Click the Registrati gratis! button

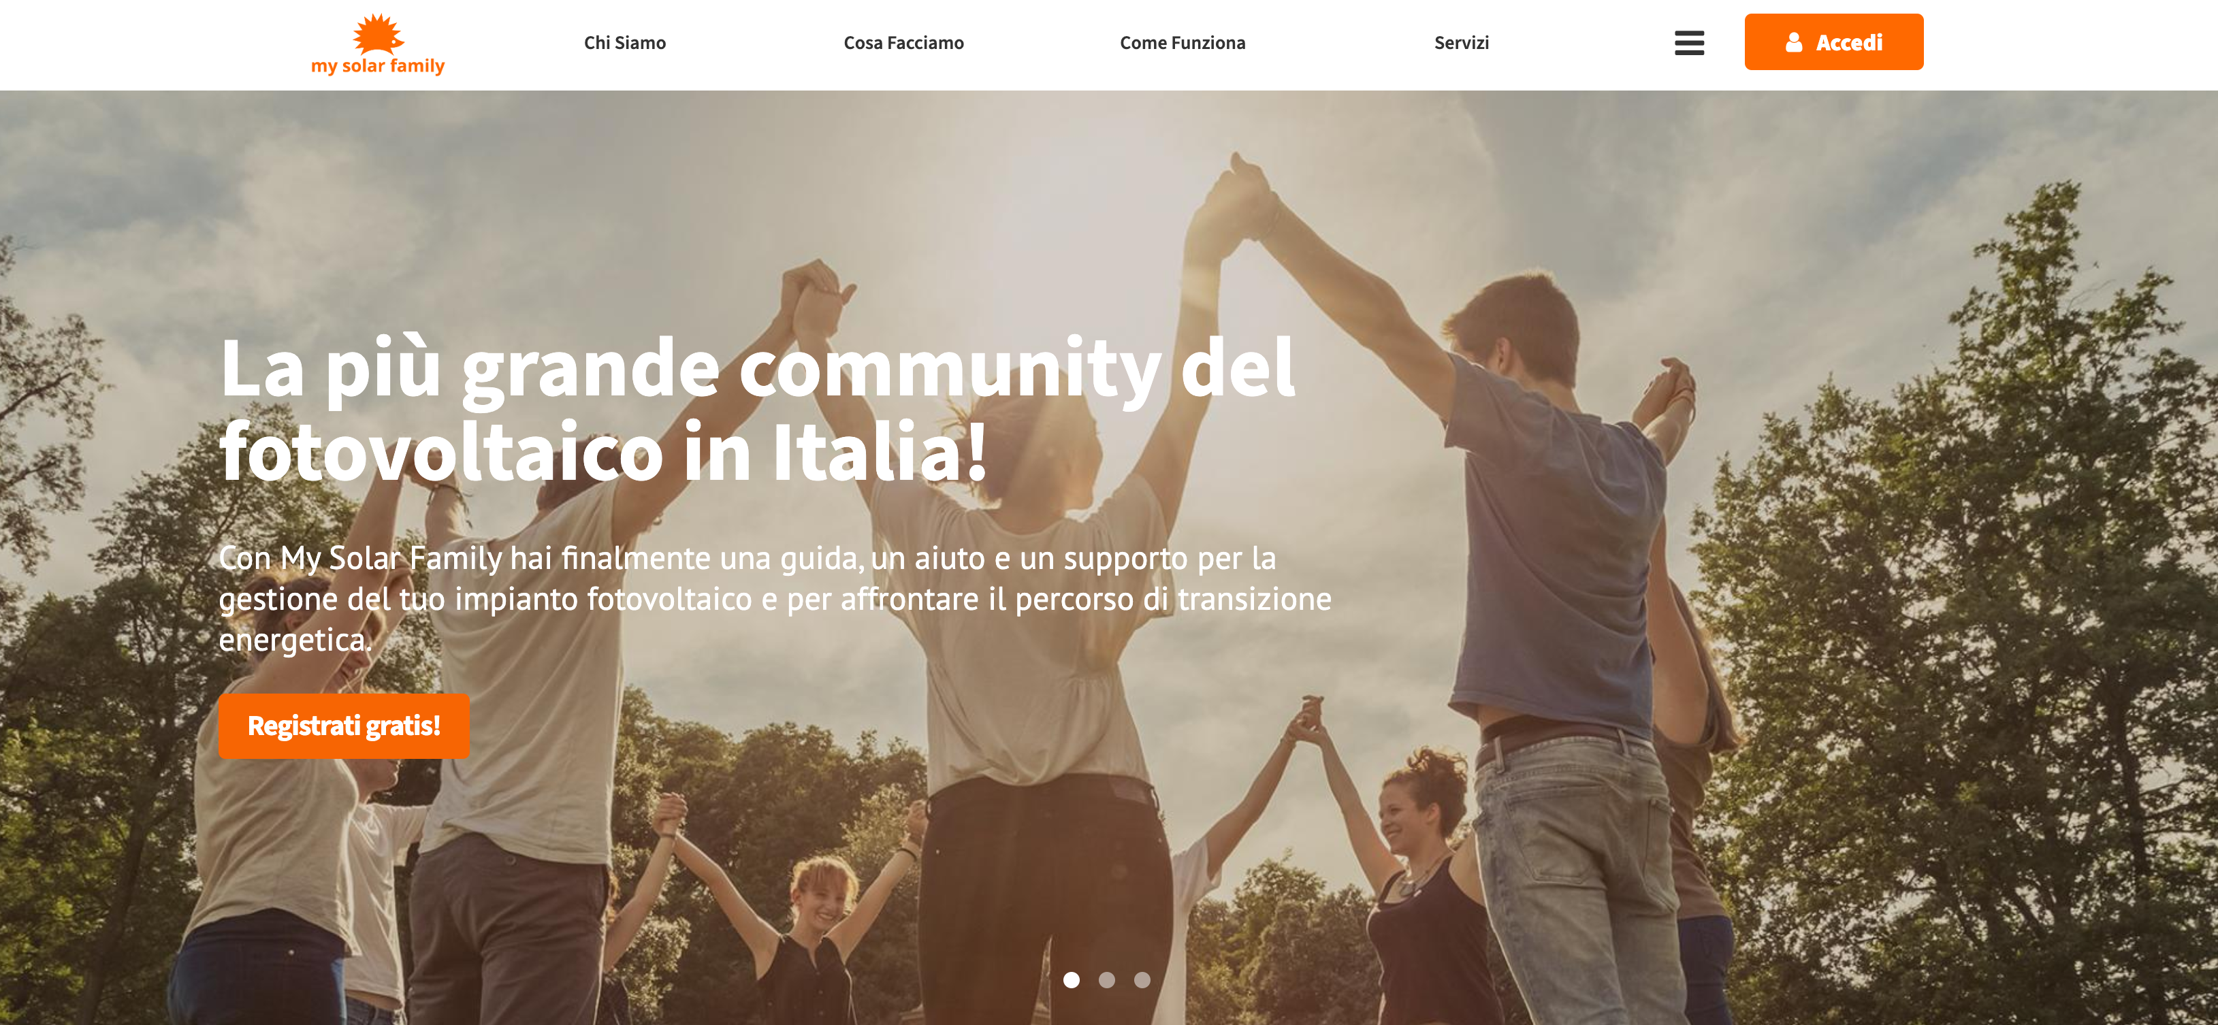click(344, 726)
